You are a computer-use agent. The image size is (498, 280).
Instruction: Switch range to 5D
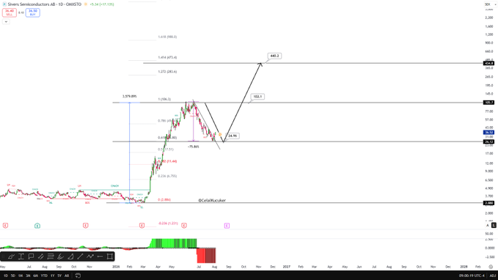[13, 276]
